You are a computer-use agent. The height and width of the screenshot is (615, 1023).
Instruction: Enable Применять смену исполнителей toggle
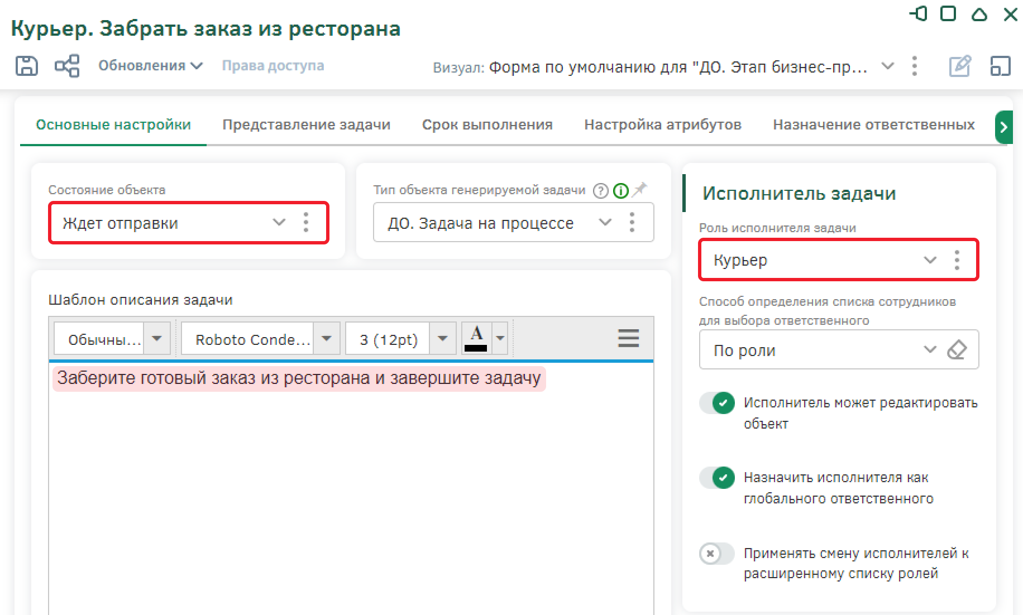[717, 554]
